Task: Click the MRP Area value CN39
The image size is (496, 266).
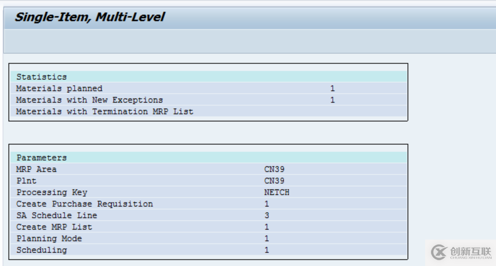Action: 274,169
